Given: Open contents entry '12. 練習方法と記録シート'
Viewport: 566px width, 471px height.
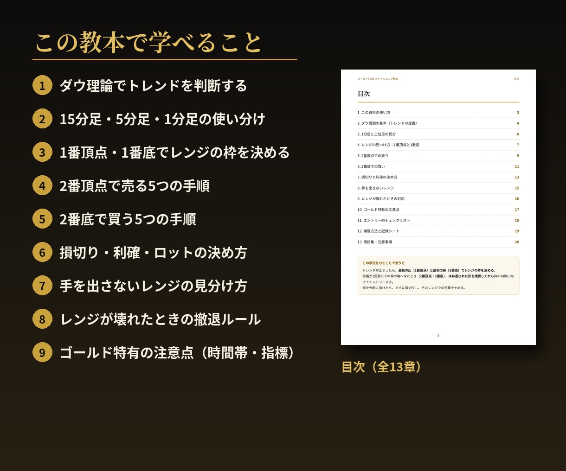Looking at the screenshot, I should [378, 231].
